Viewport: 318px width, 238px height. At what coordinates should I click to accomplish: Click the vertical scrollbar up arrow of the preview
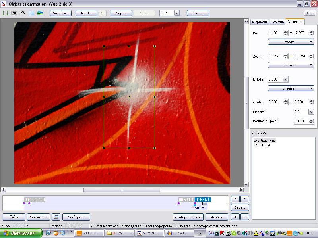(246, 21)
